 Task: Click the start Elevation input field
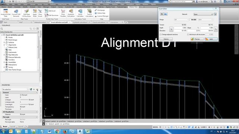(180, 31)
